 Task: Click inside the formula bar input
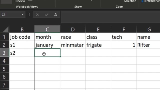point(110,17)
